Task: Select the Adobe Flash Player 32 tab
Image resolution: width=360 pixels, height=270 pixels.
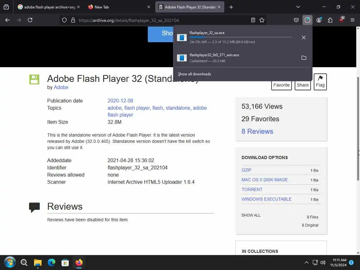Action: [x=190, y=7]
